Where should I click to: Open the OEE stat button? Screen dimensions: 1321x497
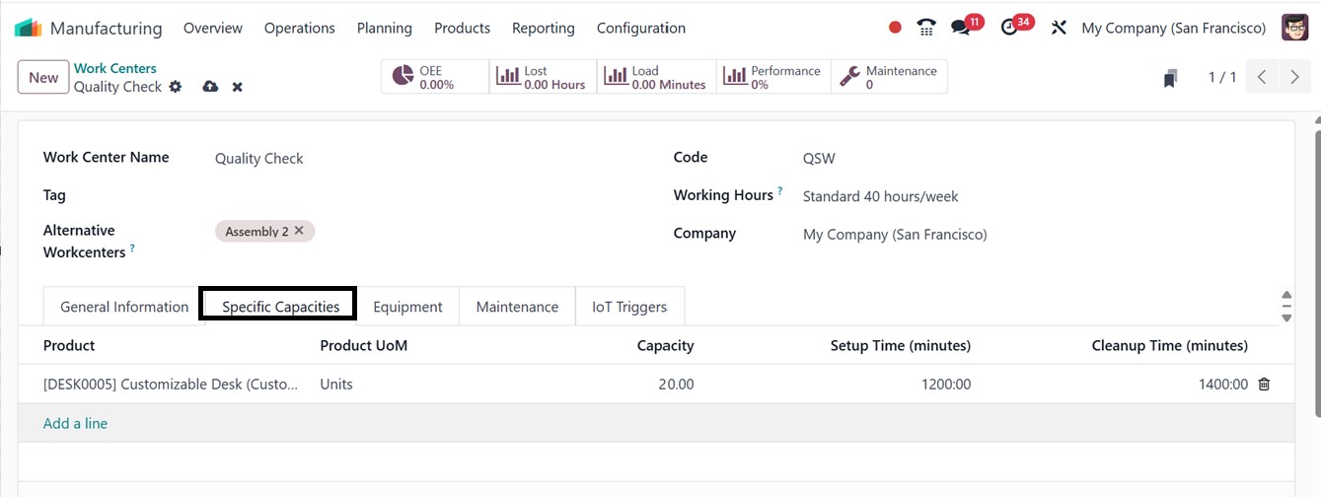coord(435,77)
